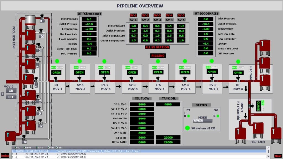Turn MOV-0 ON
Screen dimensions: 283x159
click(x=11, y=91)
